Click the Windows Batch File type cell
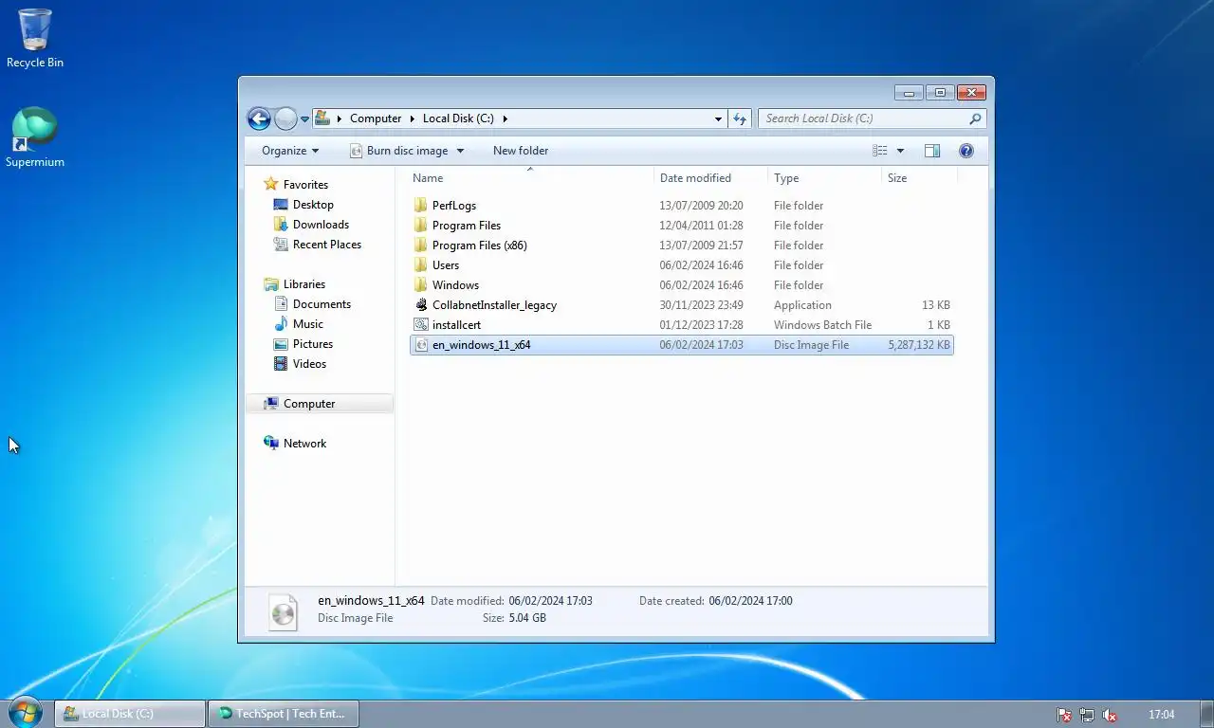The image size is (1214, 728). [822, 325]
